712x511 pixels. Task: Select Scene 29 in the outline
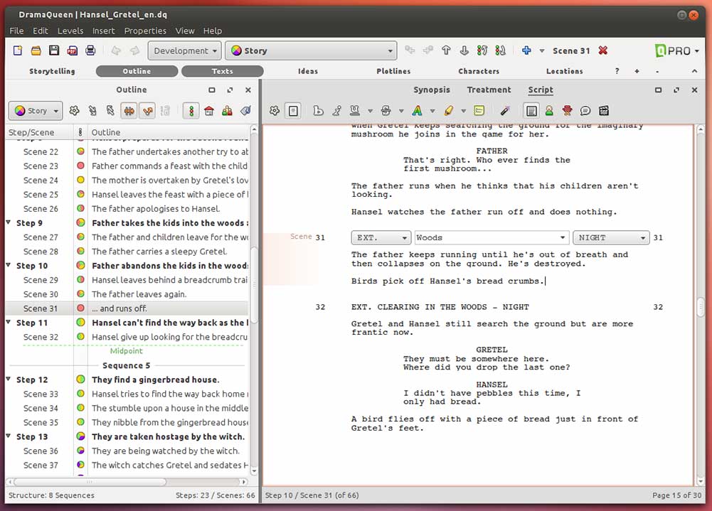point(41,280)
